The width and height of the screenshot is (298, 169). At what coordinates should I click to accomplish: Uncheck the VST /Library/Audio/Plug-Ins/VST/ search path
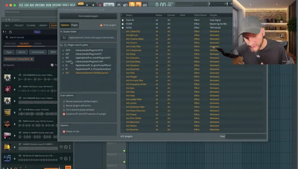(63, 54)
